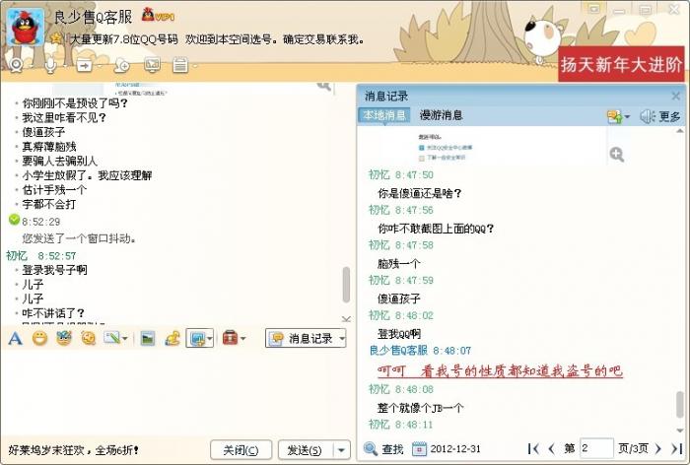Click the contact's penguin avatar
Screen dimensions: 690x465
click(26, 28)
